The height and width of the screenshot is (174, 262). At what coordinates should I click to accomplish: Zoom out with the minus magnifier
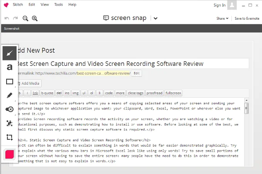[x=25, y=18]
